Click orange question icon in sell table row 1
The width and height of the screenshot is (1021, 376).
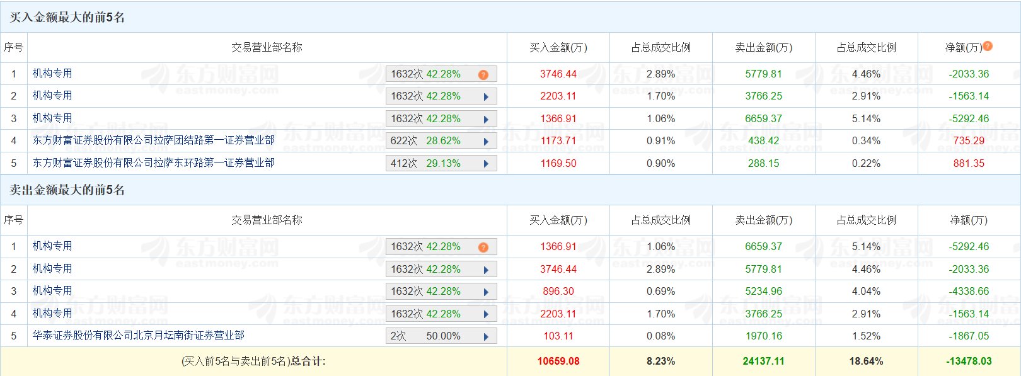coord(483,247)
